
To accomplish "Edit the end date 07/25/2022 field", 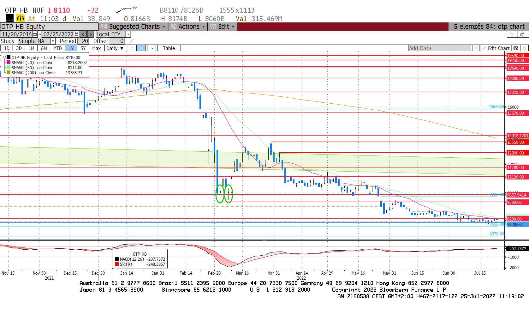I will (x=58, y=34).
